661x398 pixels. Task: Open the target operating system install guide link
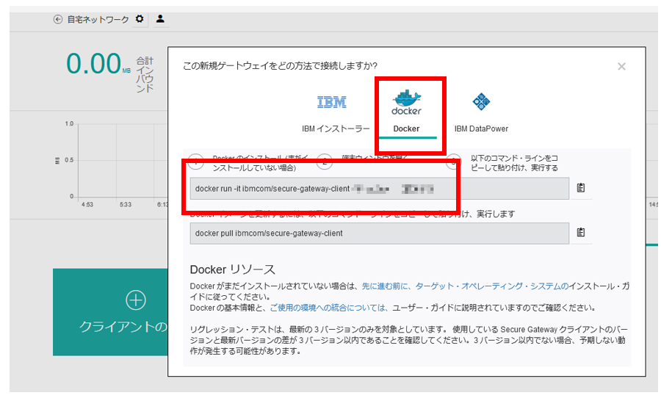465,286
